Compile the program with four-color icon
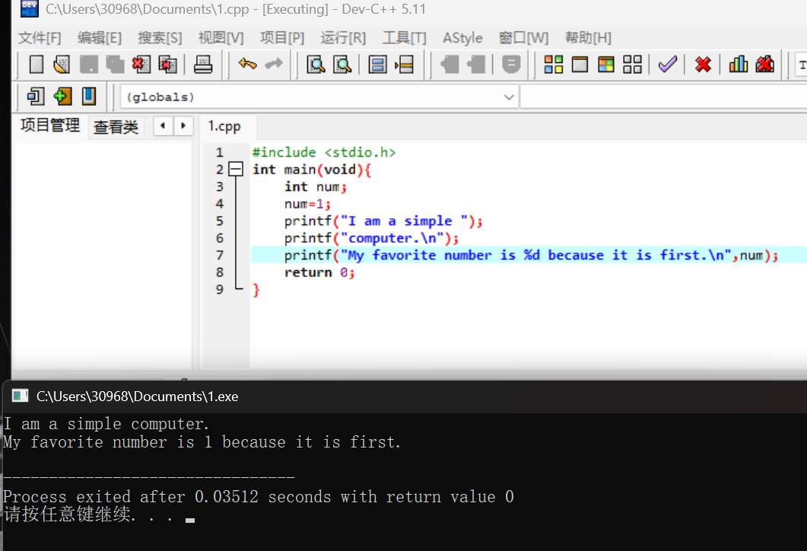Screen dimensions: 807x551 click(x=554, y=65)
